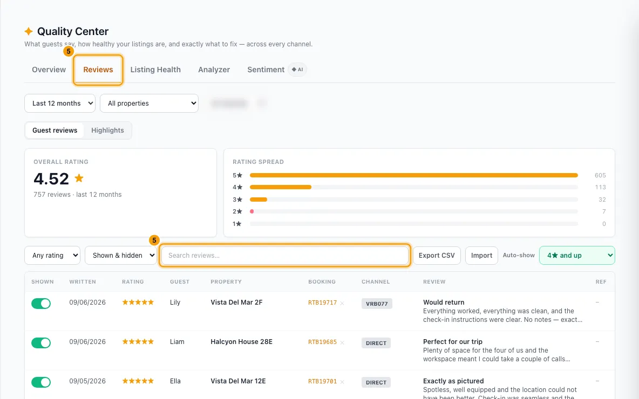Switch to the Highlights sub-tab
Viewport: 639px width, 399px height.
tap(107, 130)
